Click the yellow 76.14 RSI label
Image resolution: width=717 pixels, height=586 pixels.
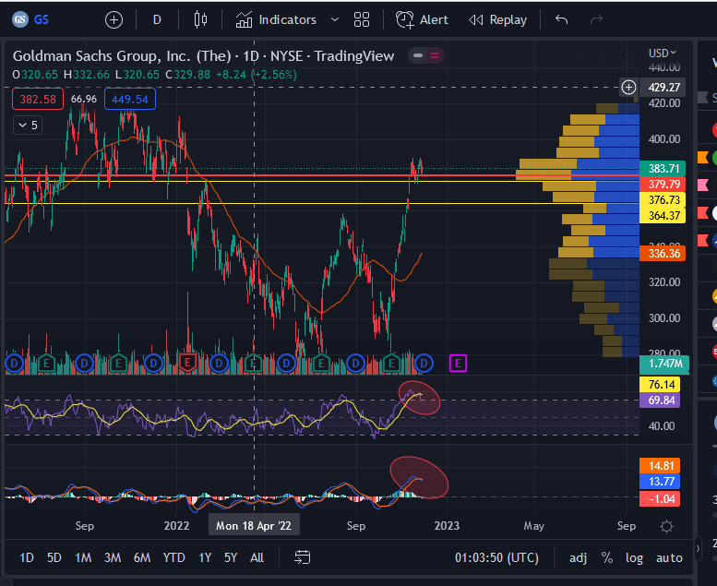tap(660, 384)
